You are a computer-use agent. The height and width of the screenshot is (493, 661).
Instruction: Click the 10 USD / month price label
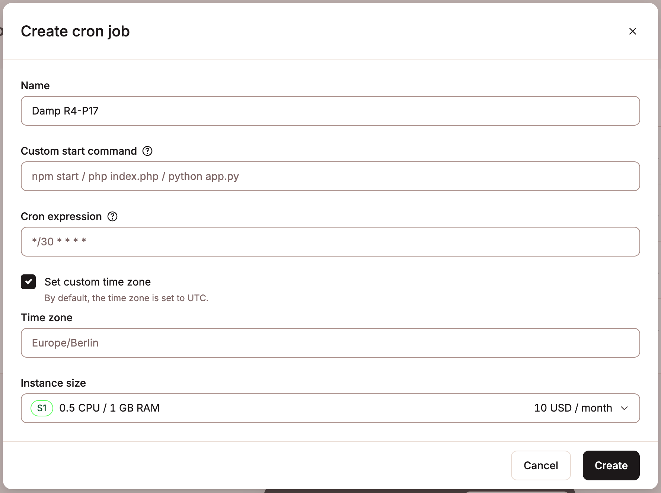(572, 408)
